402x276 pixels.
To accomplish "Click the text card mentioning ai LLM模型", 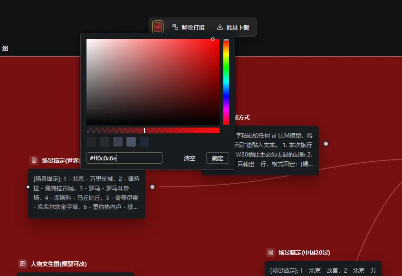I will [277, 150].
